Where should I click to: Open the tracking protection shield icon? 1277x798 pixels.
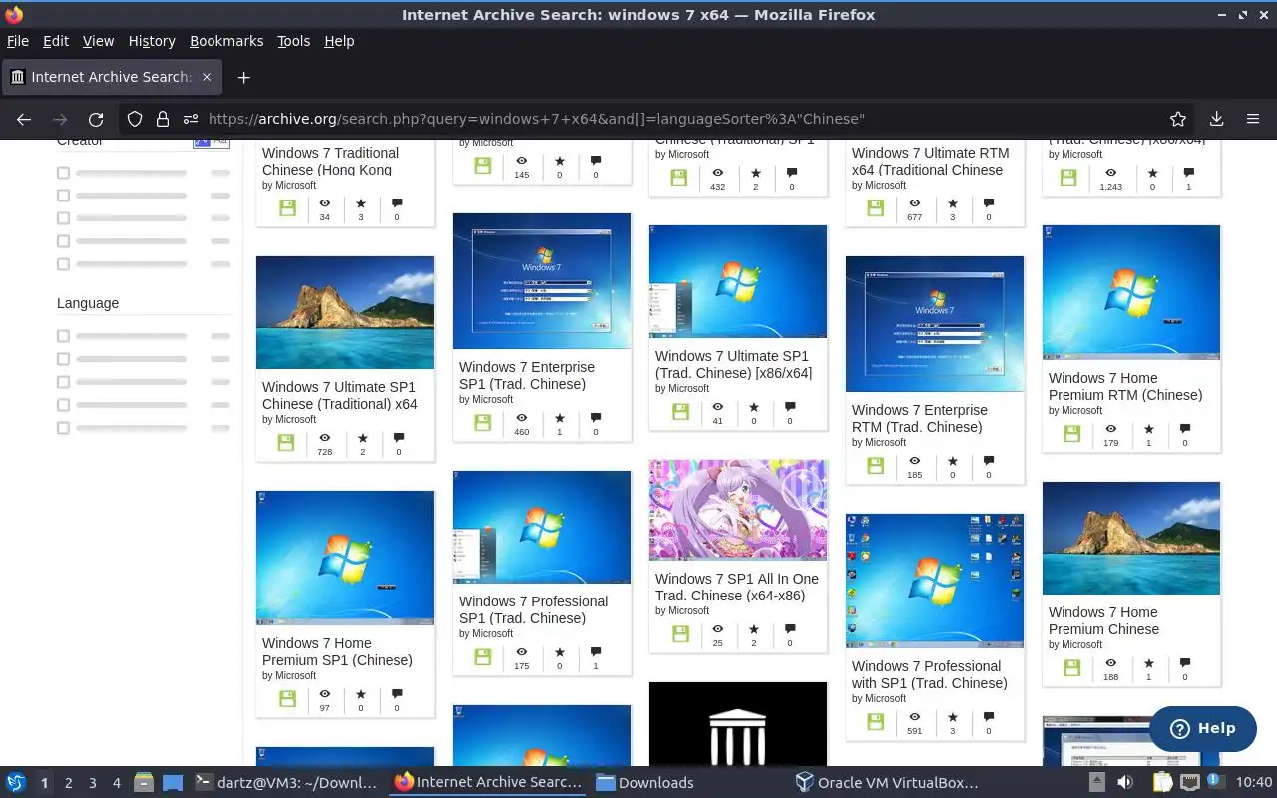pyautogui.click(x=135, y=119)
